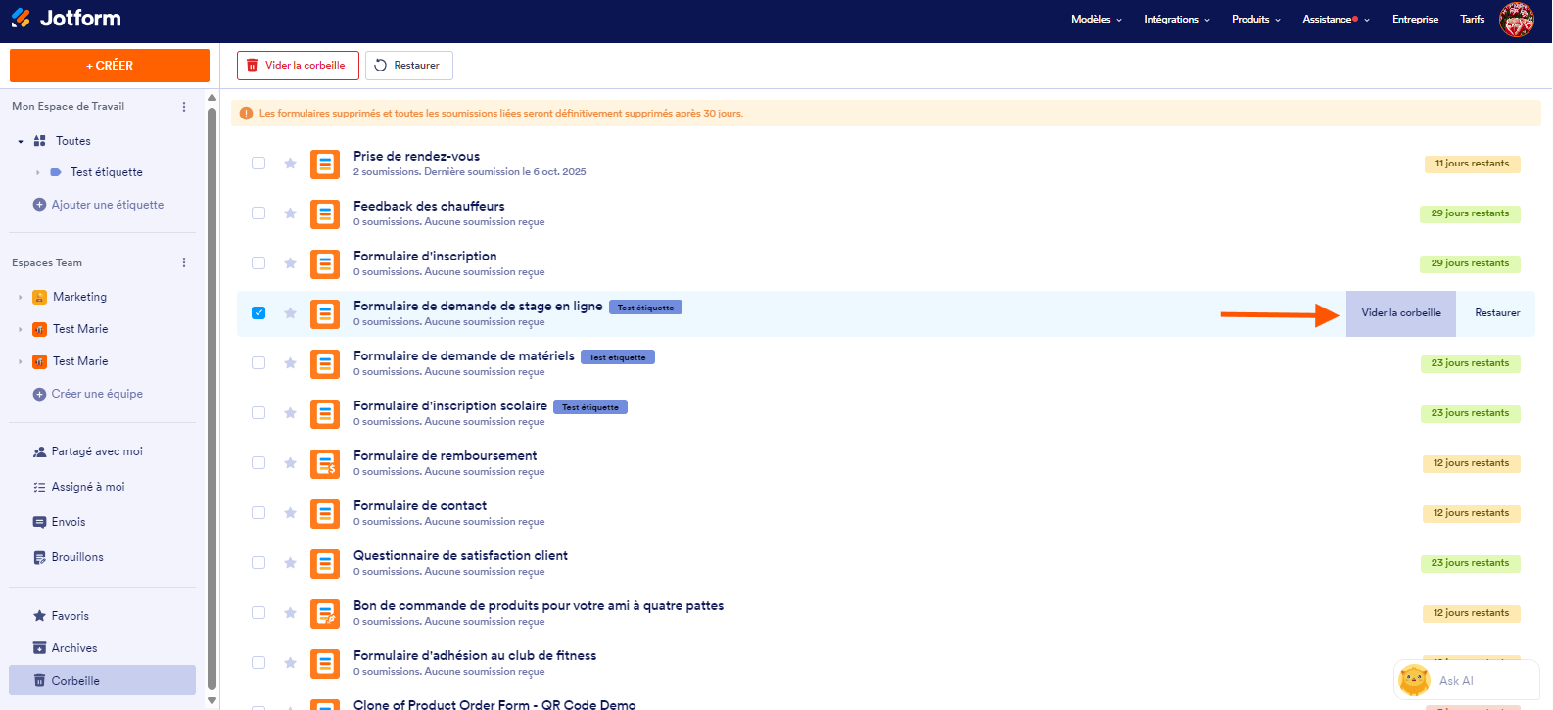Star the Formulaire d'inscription form

pos(290,263)
